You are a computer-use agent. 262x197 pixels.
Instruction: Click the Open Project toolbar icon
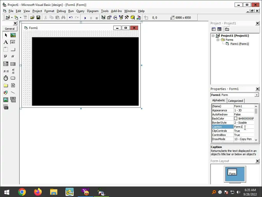32,17
